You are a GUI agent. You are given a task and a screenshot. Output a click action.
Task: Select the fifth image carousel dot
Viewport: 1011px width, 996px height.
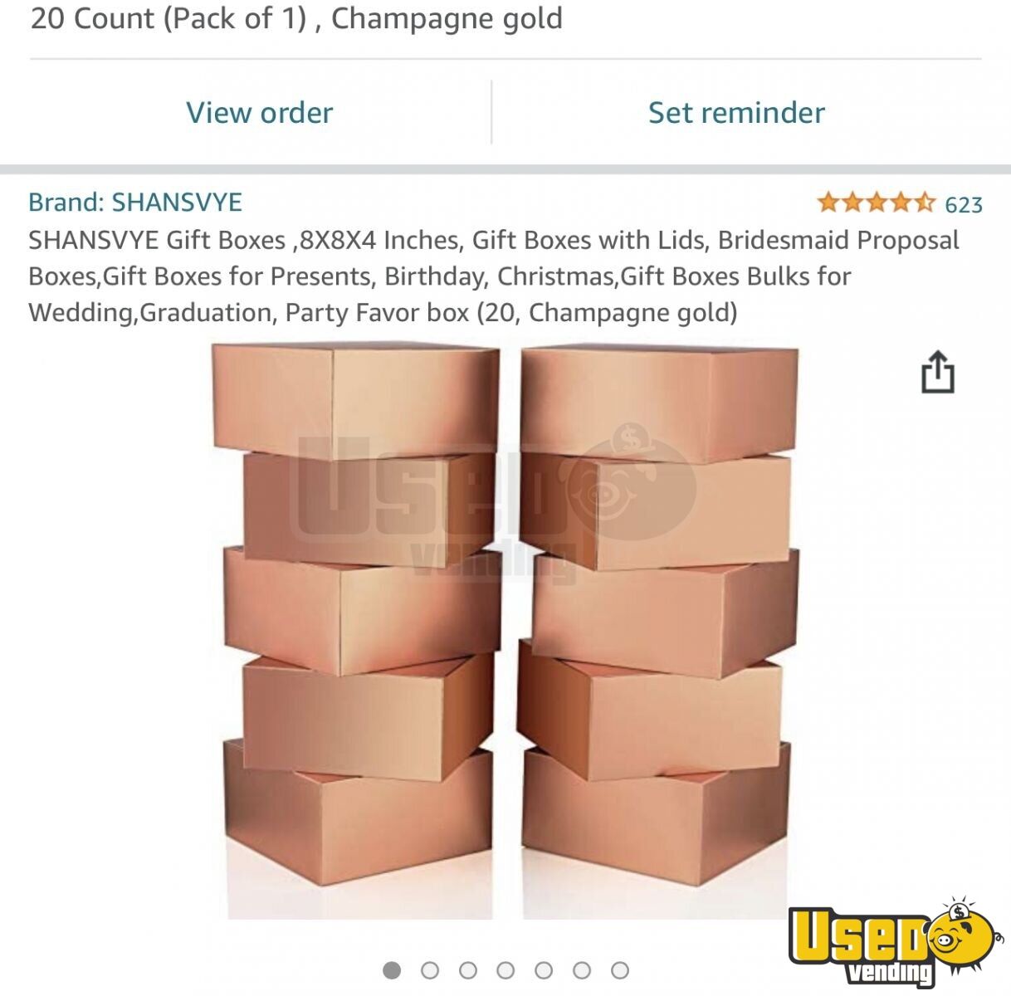(x=544, y=969)
